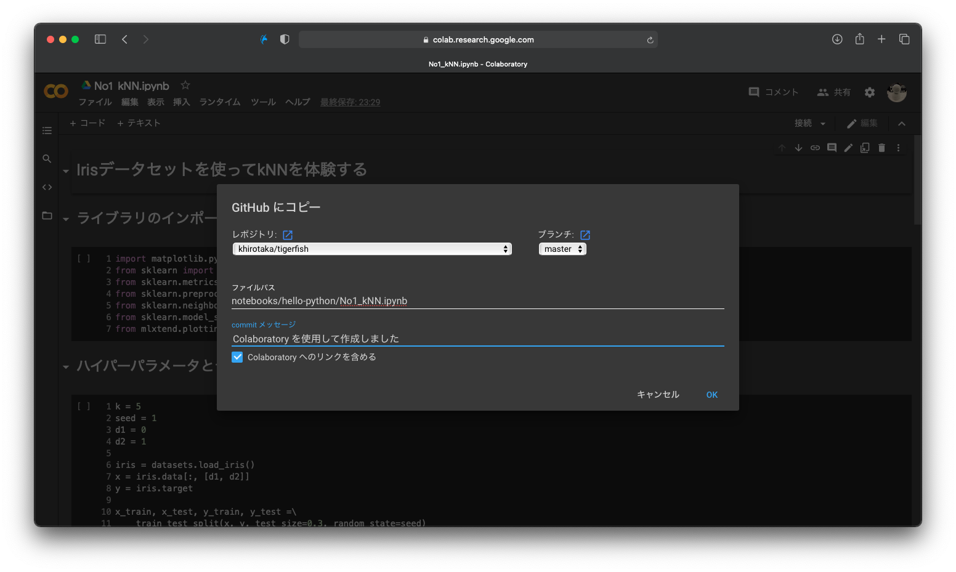Delete the cell with the trash icon

(x=881, y=148)
